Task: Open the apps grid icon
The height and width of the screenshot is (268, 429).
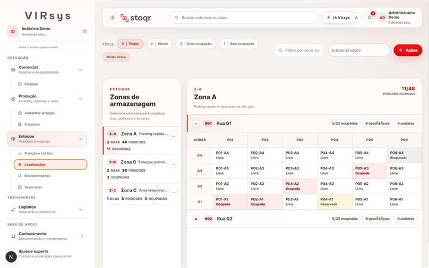Action: tap(112, 18)
